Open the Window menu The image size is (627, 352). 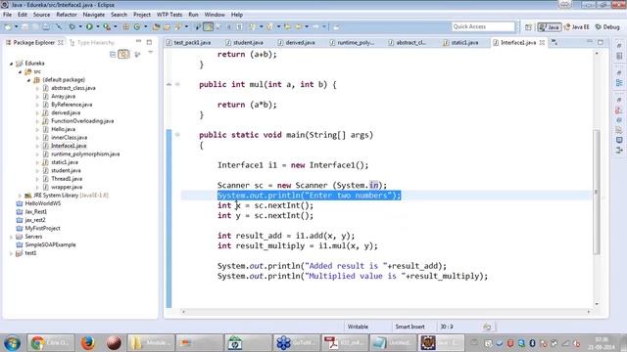[215, 15]
